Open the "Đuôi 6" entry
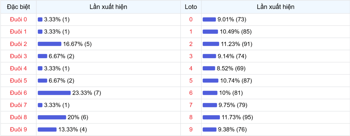Screen dimensions: 350x136 tap(18, 93)
